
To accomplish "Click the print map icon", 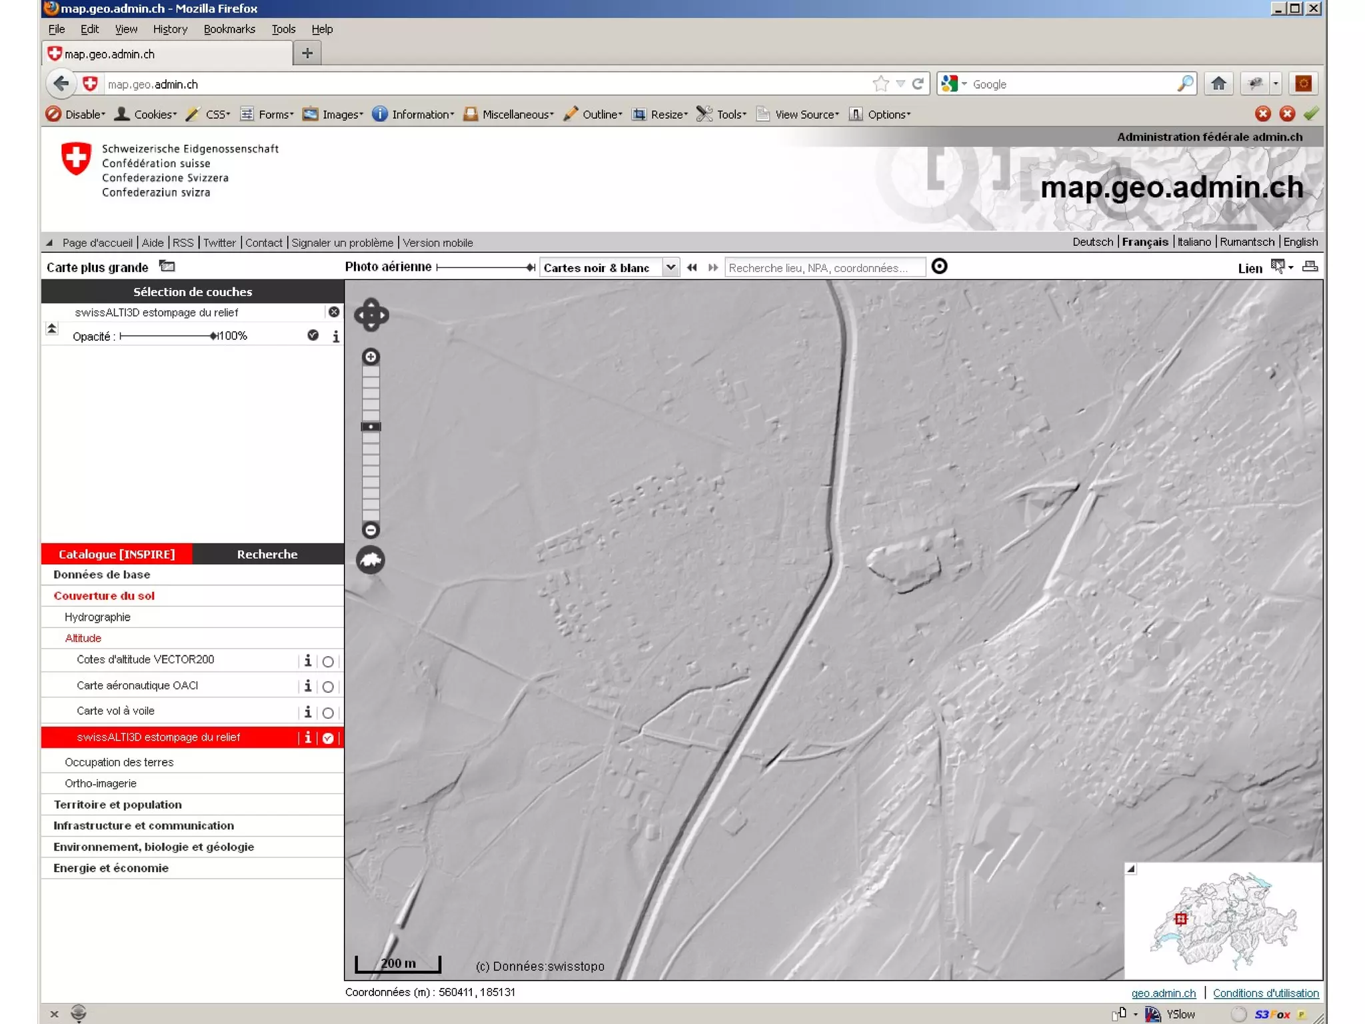I will [1310, 267].
